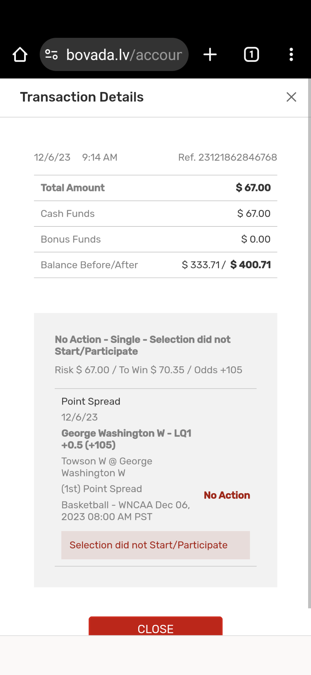Tap the bovada.lv address bar URL
The image size is (311, 675).
pos(124,55)
